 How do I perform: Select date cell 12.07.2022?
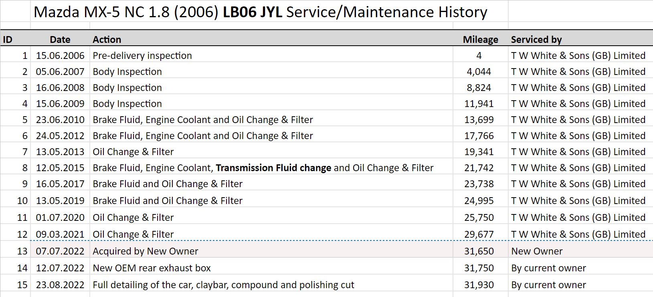point(60,268)
